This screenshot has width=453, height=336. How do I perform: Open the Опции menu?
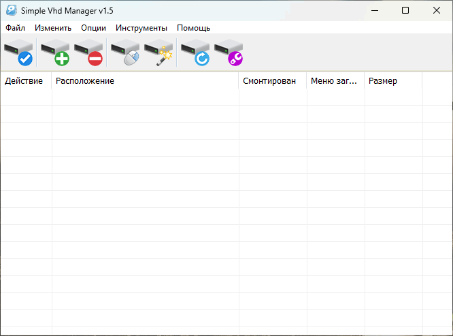click(x=93, y=28)
